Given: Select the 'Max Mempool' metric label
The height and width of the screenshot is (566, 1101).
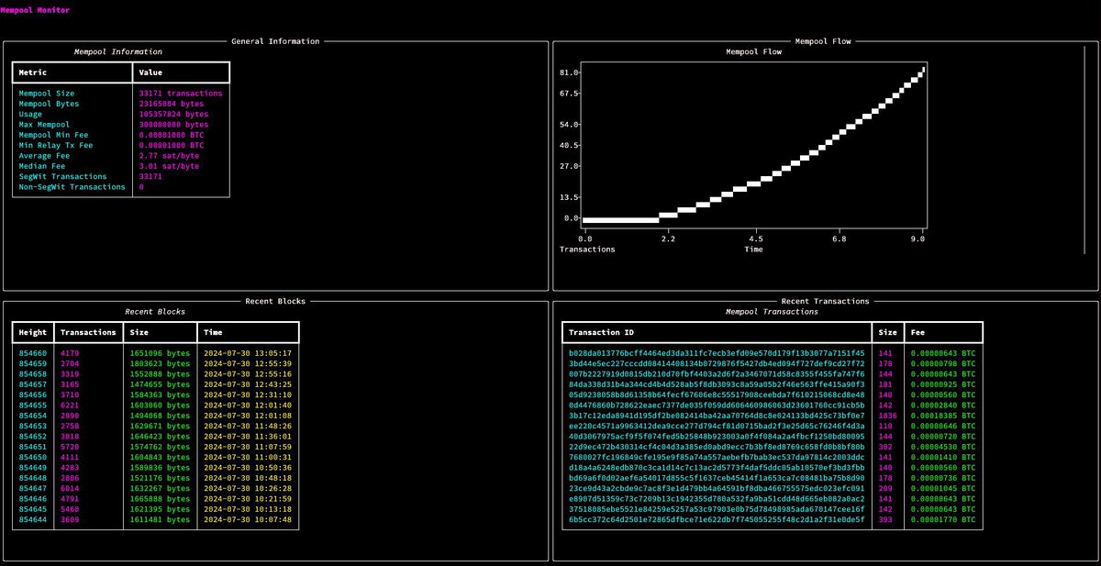Looking at the screenshot, I should point(44,125).
